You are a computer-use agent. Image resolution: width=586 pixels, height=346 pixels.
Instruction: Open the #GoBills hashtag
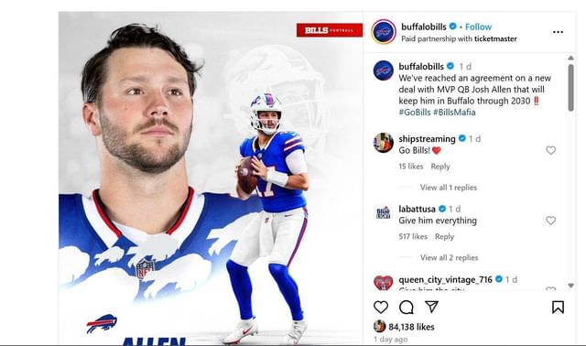pyautogui.click(x=415, y=112)
